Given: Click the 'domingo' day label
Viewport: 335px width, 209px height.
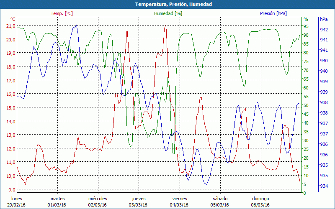Looking at the screenshot, I should point(260,199).
